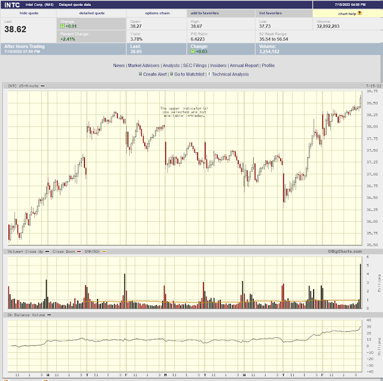Click the after hours volume 3,254,182
The height and width of the screenshot is (381, 383).
coord(269,52)
